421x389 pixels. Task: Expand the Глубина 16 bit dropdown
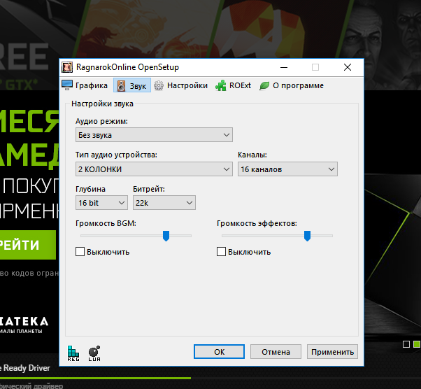point(101,203)
